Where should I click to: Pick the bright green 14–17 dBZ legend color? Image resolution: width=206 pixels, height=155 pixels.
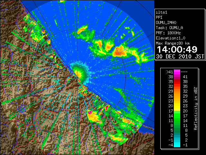coord(177,116)
